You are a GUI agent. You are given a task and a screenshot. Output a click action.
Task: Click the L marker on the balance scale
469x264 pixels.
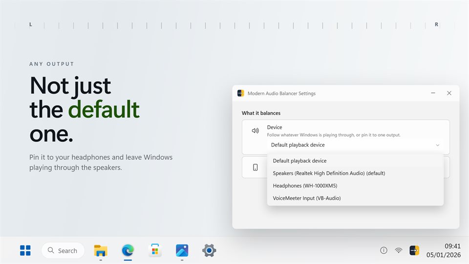pyautogui.click(x=30, y=24)
